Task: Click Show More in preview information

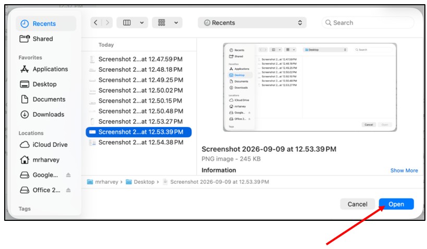Action: click(x=404, y=170)
